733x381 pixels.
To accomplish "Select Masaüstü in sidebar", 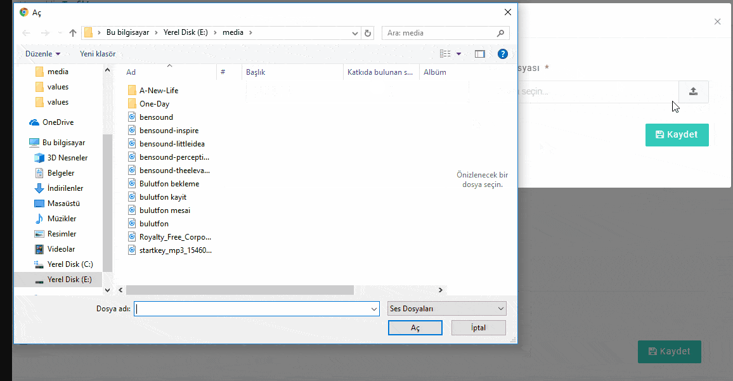I will 57,203.
